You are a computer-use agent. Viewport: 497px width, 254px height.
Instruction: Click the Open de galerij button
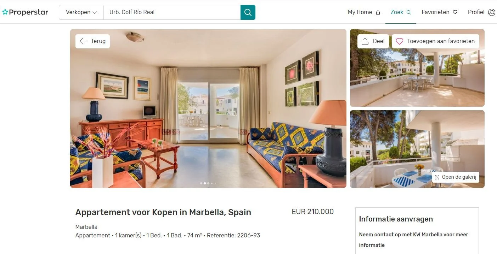coord(456,177)
